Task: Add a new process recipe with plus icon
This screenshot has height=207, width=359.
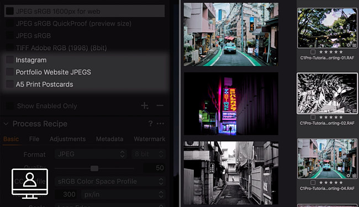Action: [x=145, y=105]
